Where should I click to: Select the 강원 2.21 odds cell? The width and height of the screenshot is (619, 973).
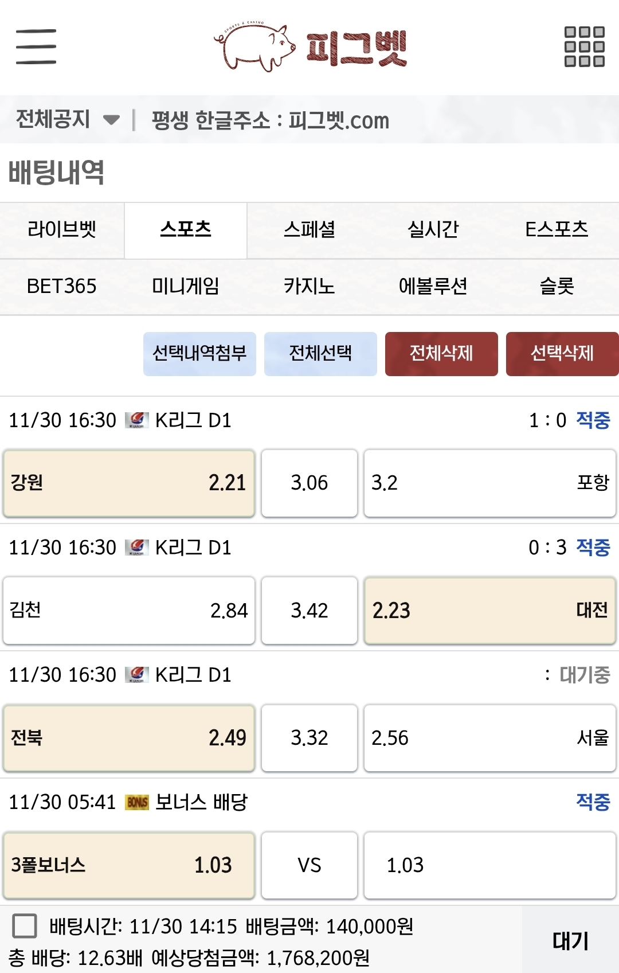129,483
